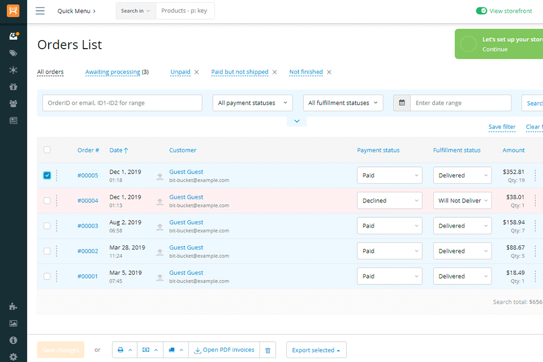Image resolution: width=543 pixels, height=362 pixels.
Task: Open the All fulfillment statuses dropdown
Action: coord(343,103)
